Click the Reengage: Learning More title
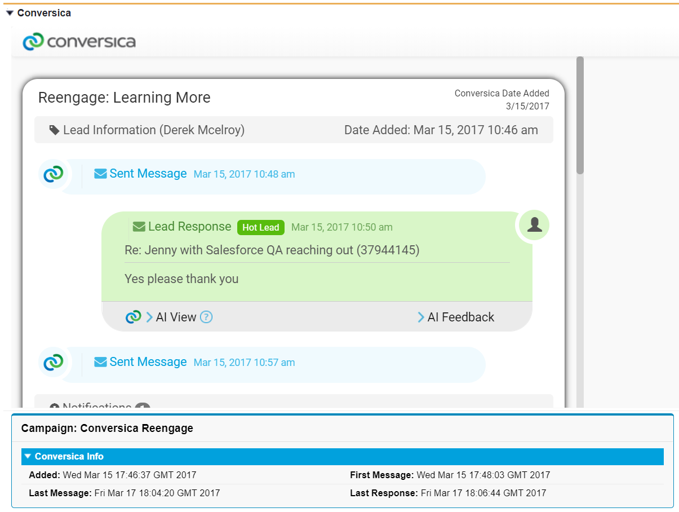The width and height of the screenshot is (679, 512). 124,98
